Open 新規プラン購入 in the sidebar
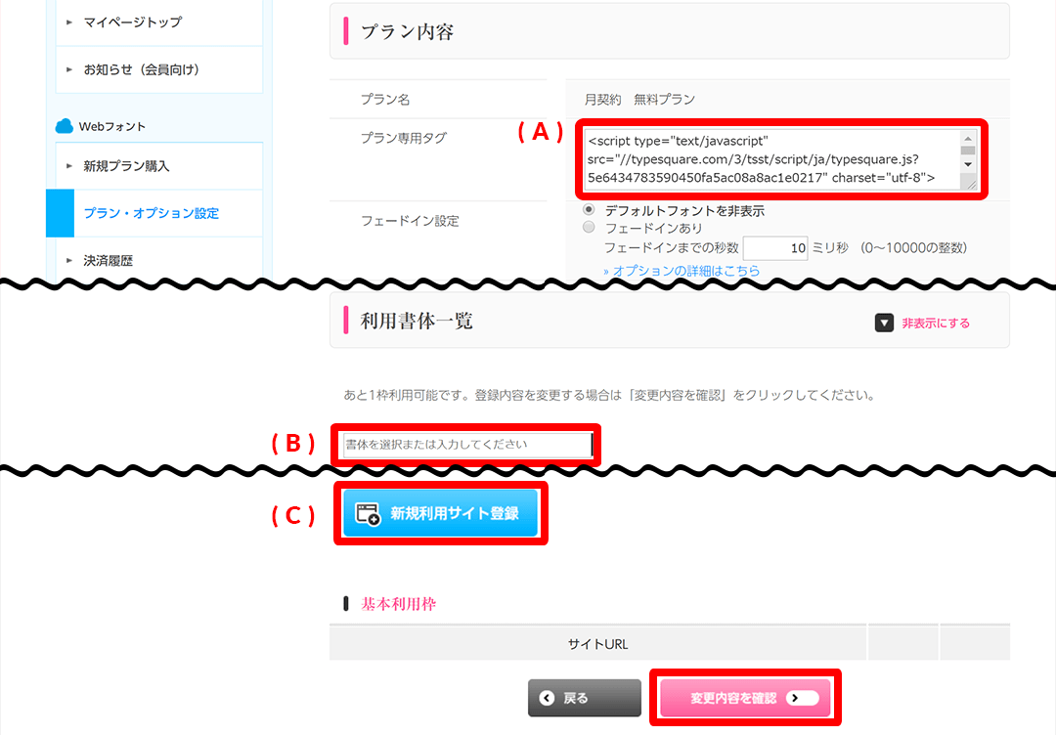 coord(159,166)
